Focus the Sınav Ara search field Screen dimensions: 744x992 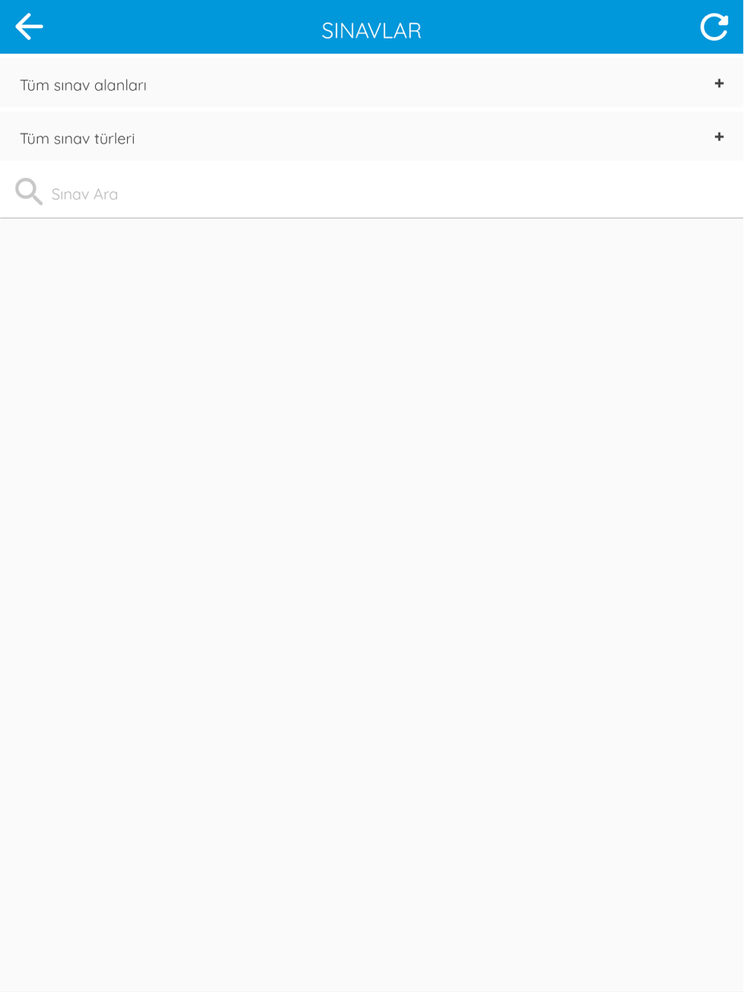[372, 192]
